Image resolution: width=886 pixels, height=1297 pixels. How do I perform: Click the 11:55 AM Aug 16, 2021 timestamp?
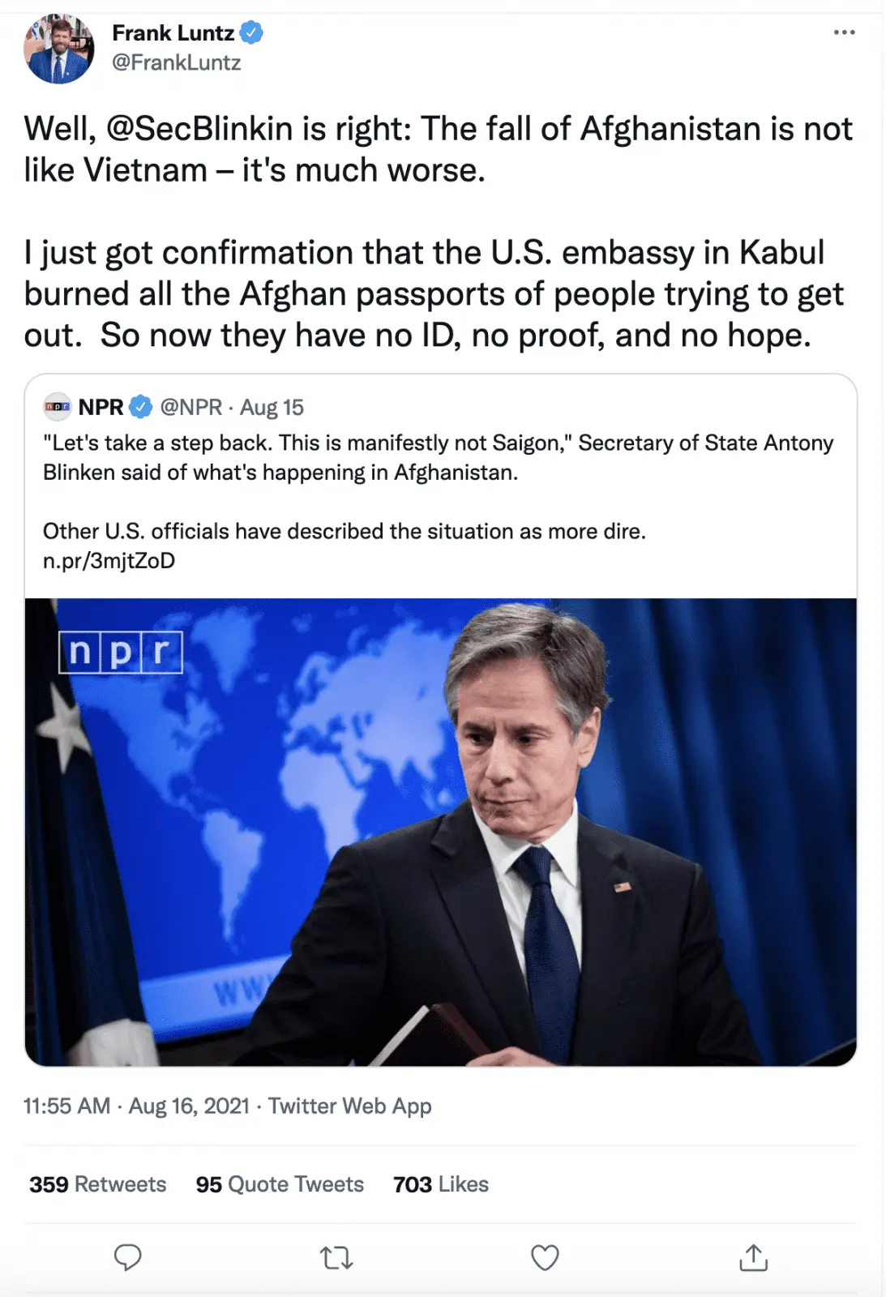tap(136, 1107)
